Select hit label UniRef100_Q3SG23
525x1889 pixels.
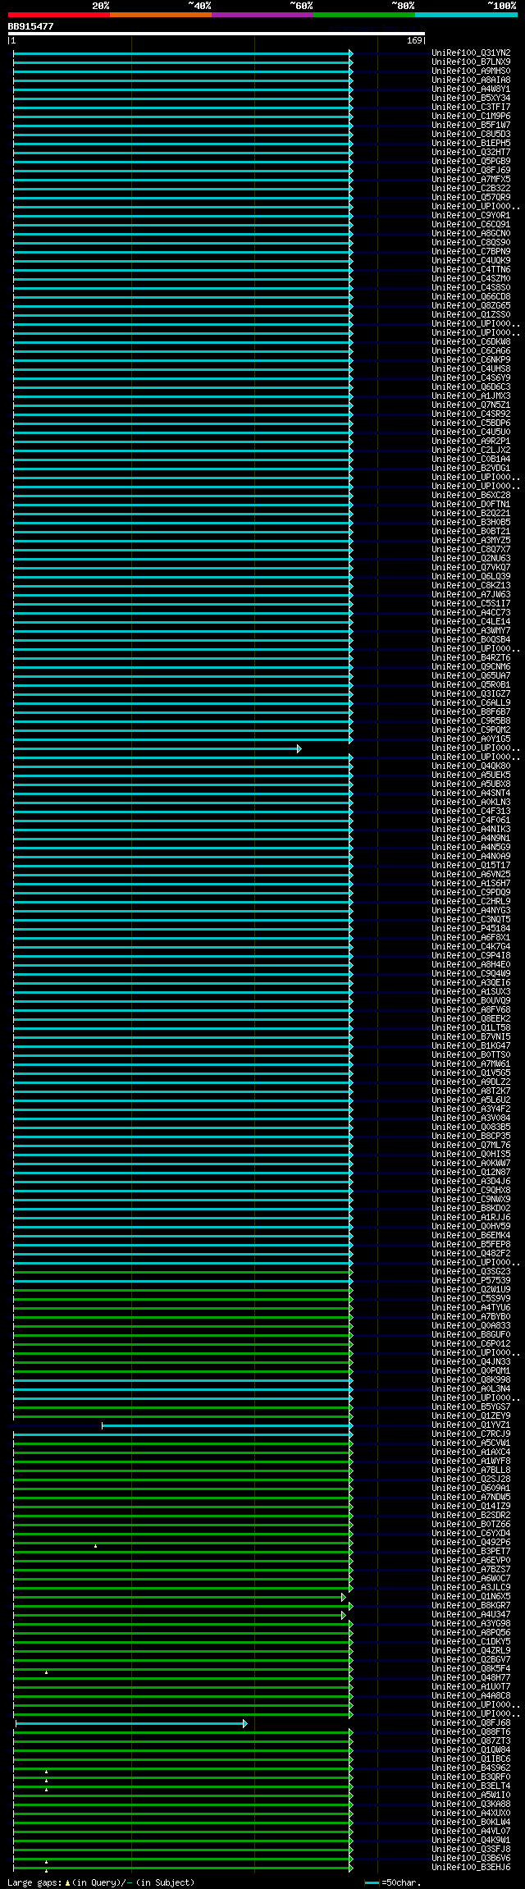pos(471,1272)
